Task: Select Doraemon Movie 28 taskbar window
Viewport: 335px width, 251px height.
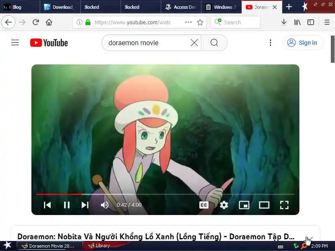Action: tap(49, 246)
